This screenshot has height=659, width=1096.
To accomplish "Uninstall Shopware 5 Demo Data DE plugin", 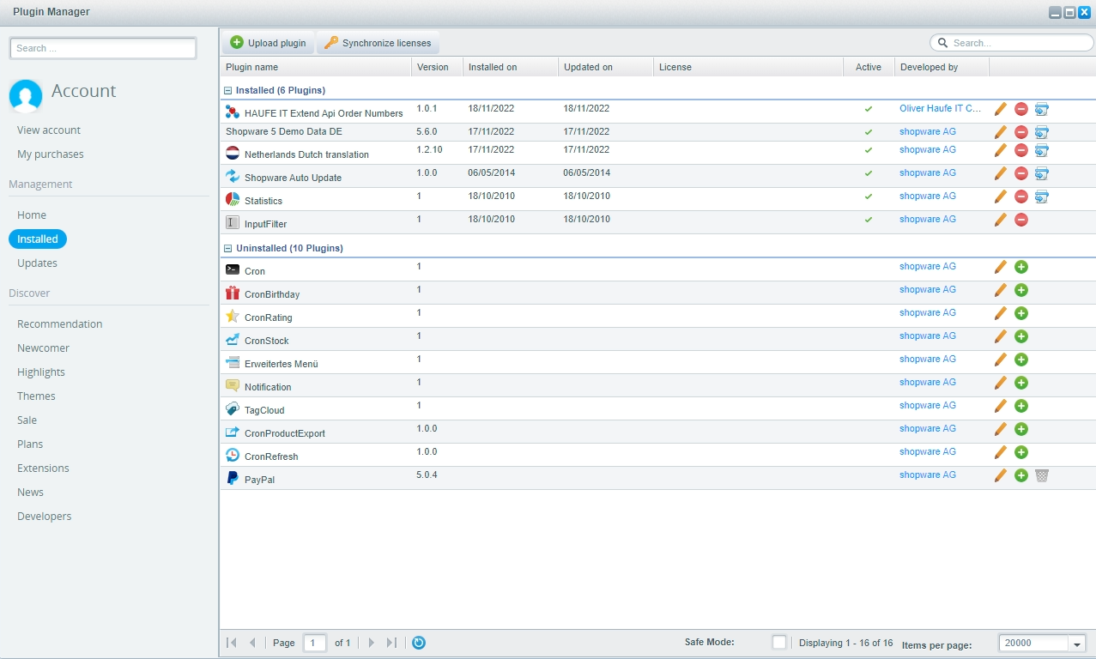I will [x=1021, y=132].
